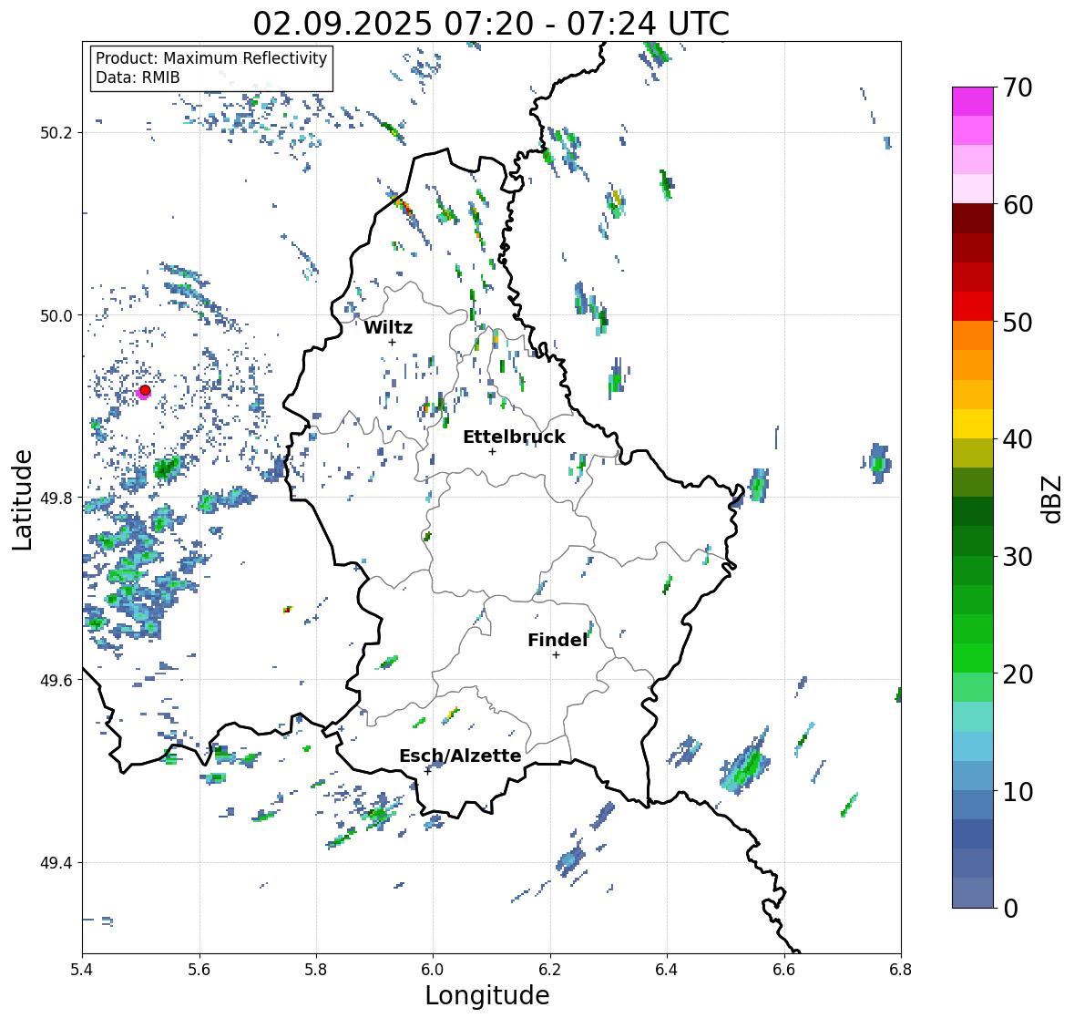Click the 6.0 longitude tick label
Viewport: 1074px width, 1018px height.
point(433,969)
